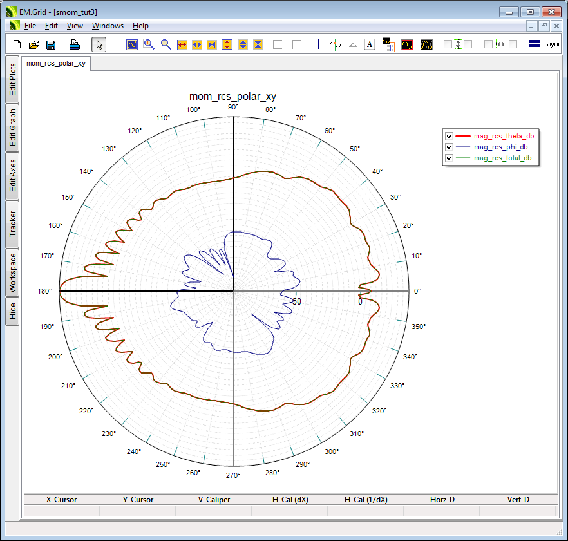Print the graph with the printer icon
The height and width of the screenshot is (541, 568).
pyautogui.click(x=75, y=44)
